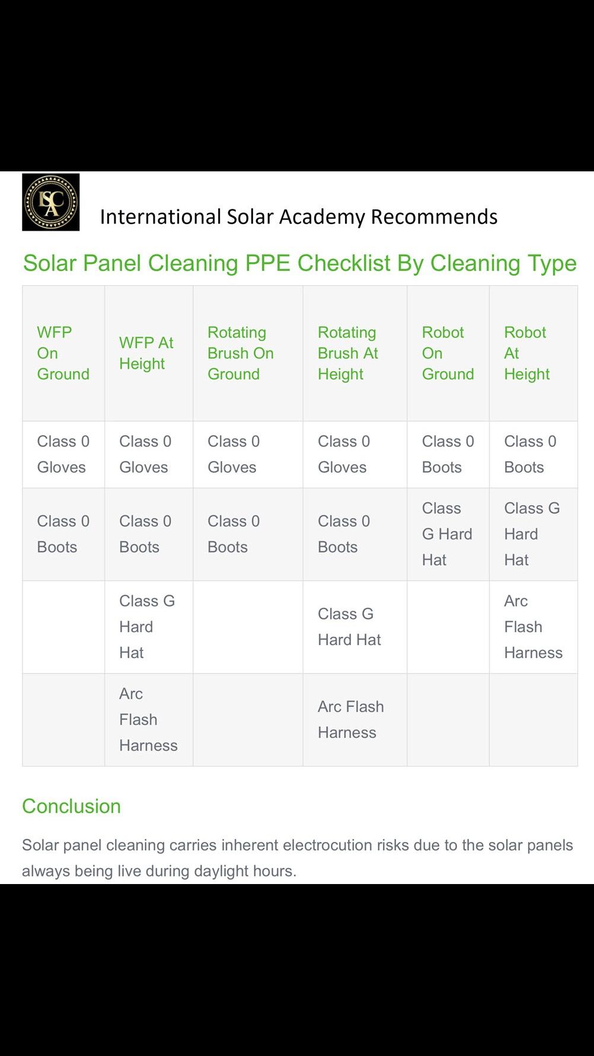Screen dimensions: 594x1056
Task: Click the Rotating Brush On Ground header
Action: click(241, 353)
